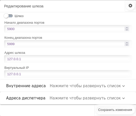
Task: Click chevron arrow in Адреса диспетчера row
Action: [124, 98]
